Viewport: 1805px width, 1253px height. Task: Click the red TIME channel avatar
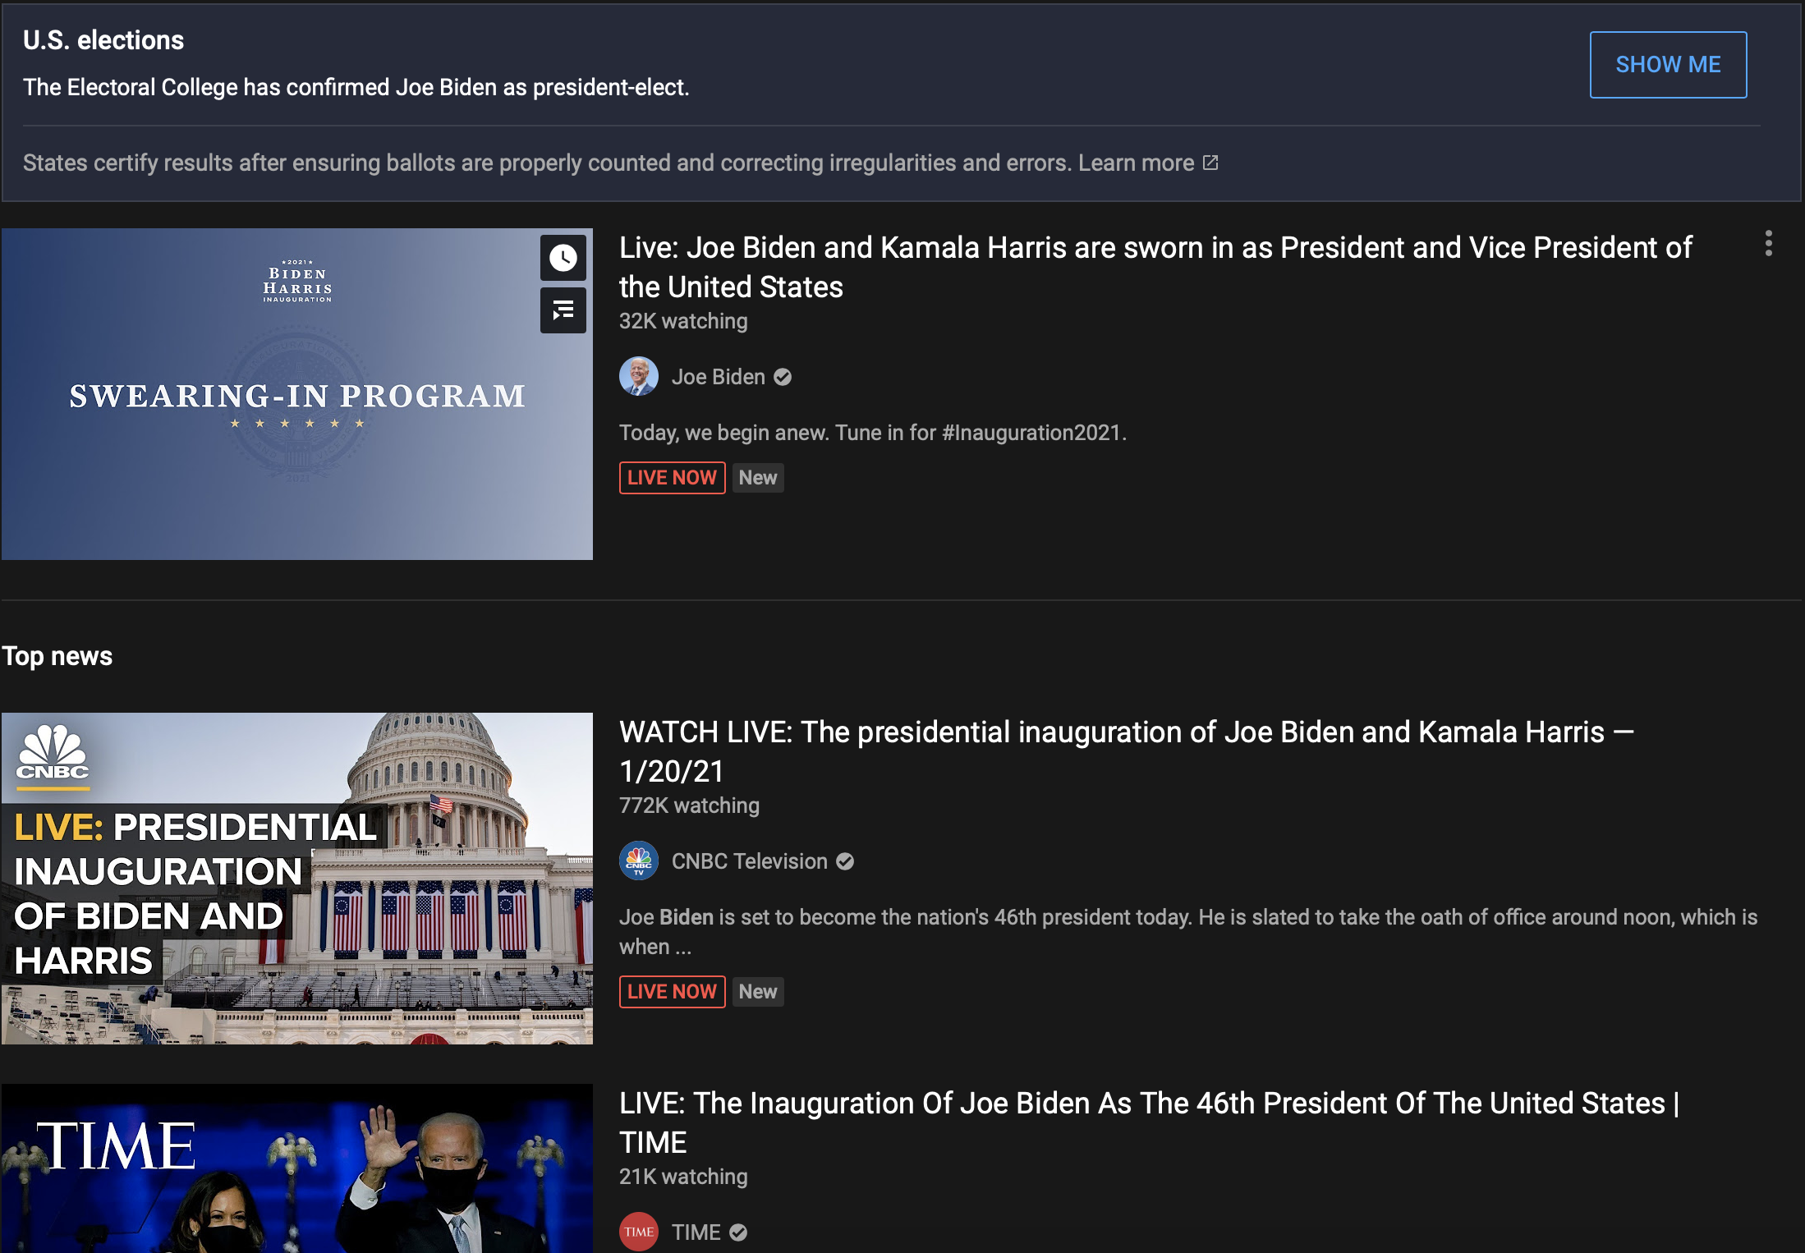point(639,1232)
